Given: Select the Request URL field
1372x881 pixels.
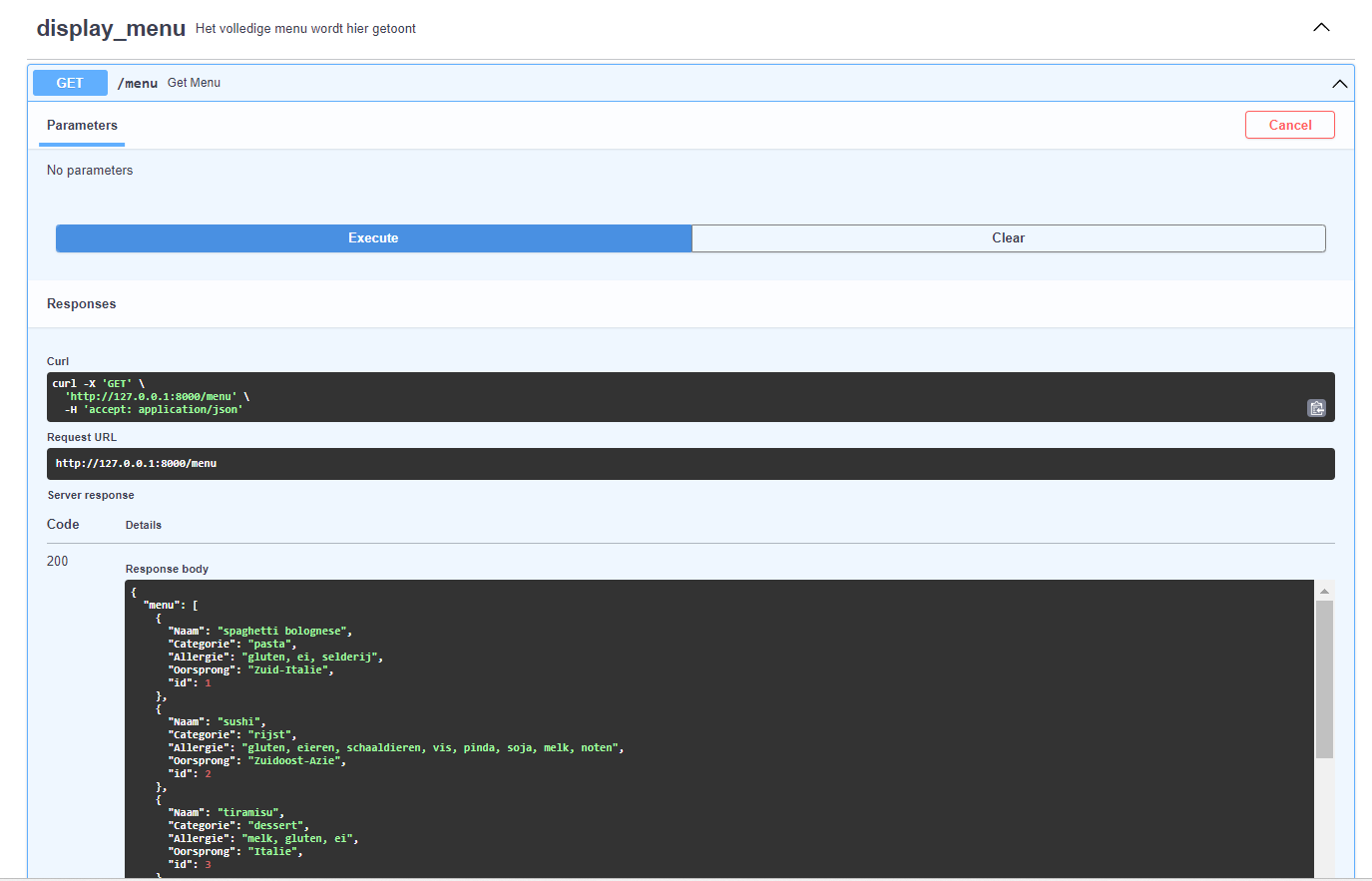Looking at the screenshot, I should [x=688, y=463].
